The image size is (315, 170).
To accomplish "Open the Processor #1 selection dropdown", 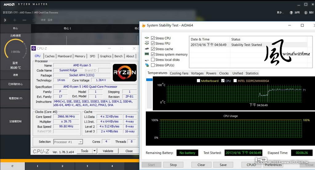I will click(68, 142).
